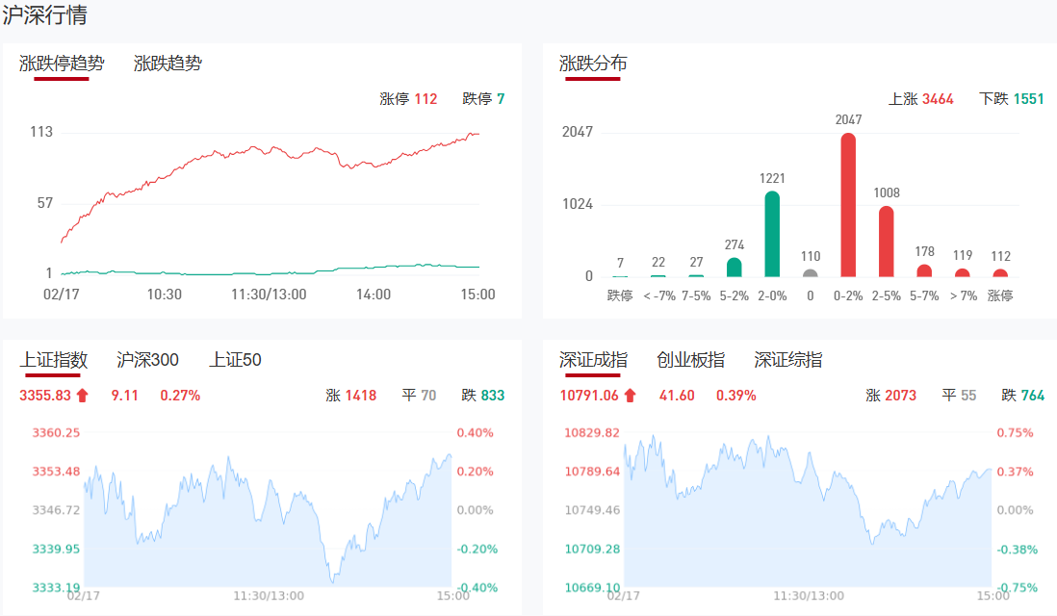Click the green bar labeled 274
This screenshot has width=1057, height=616.
click(x=735, y=267)
